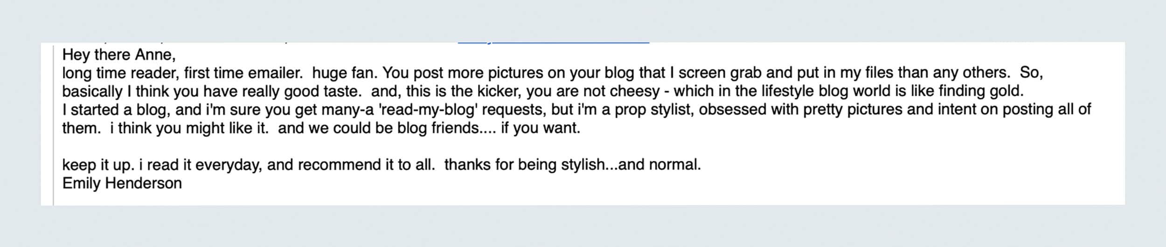The image size is (1166, 247).
Task: Click the vertical quote bar beside the message
Action: coord(54,124)
